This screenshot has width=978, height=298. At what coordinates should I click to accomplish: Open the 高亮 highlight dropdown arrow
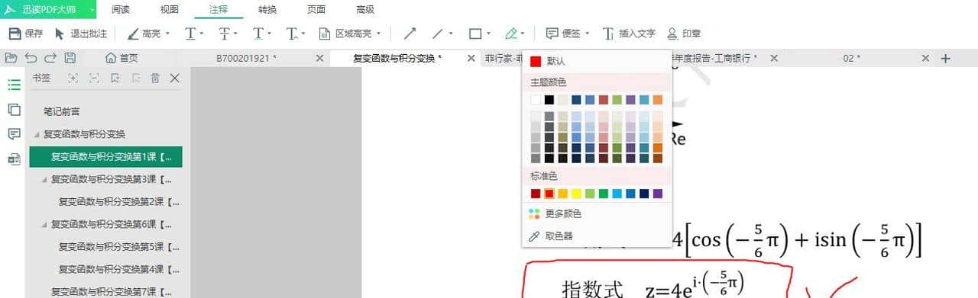pyautogui.click(x=167, y=34)
